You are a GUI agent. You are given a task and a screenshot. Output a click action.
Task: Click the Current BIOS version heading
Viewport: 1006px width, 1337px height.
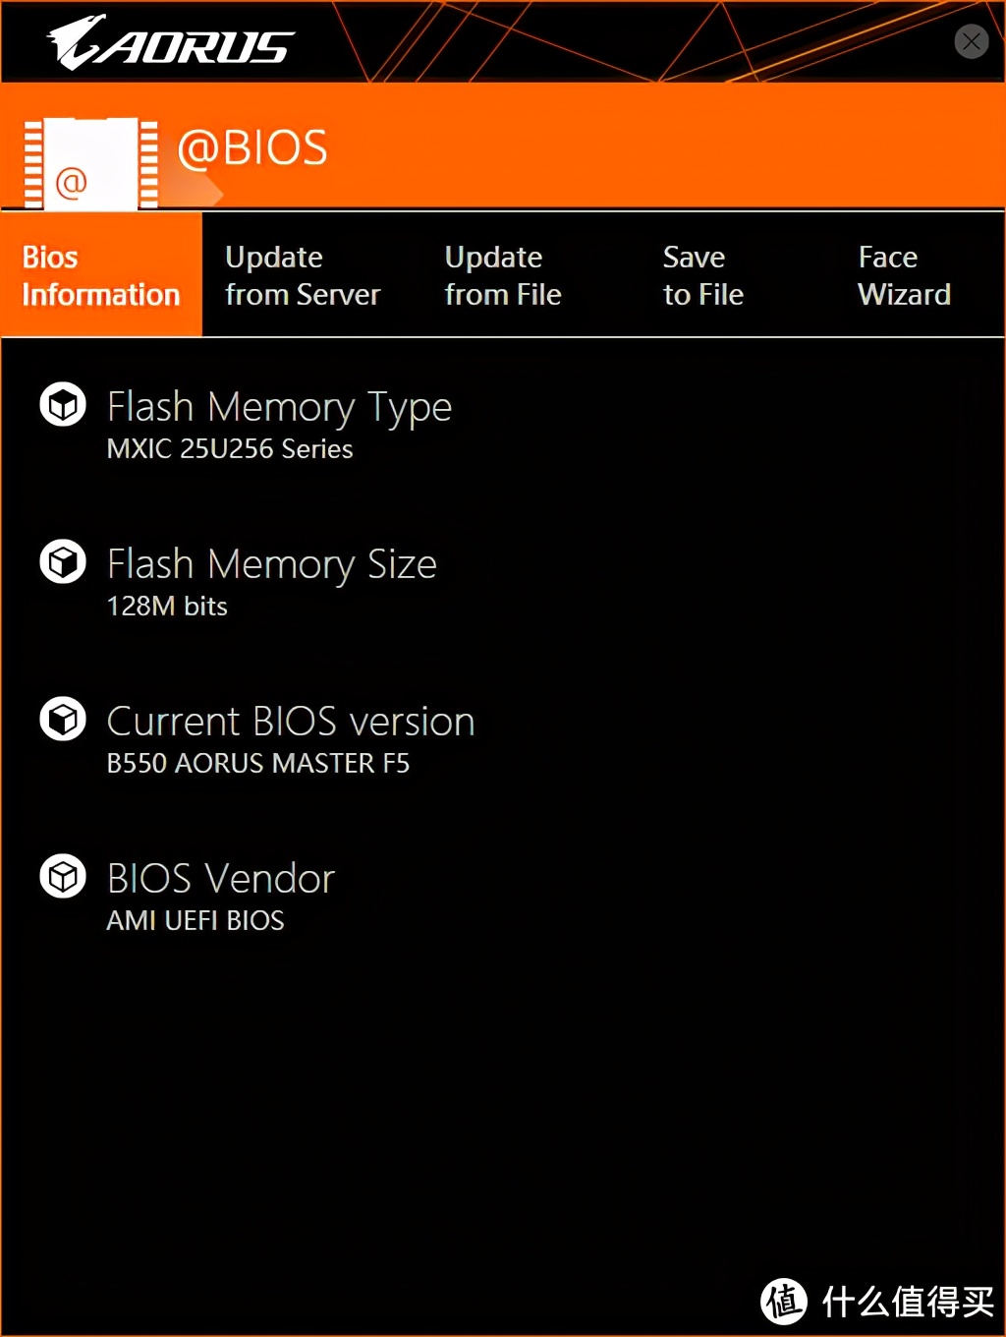click(291, 722)
